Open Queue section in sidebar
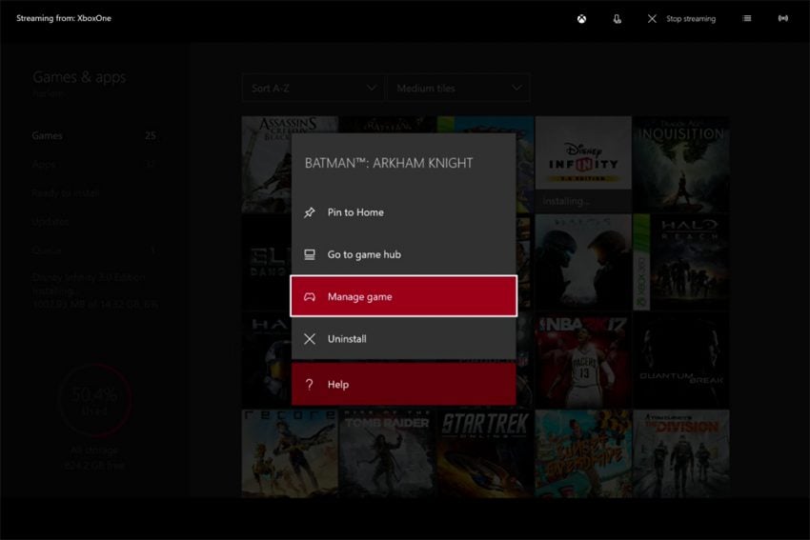Image resolution: width=810 pixels, height=540 pixels. pyautogui.click(x=94, y=250)
